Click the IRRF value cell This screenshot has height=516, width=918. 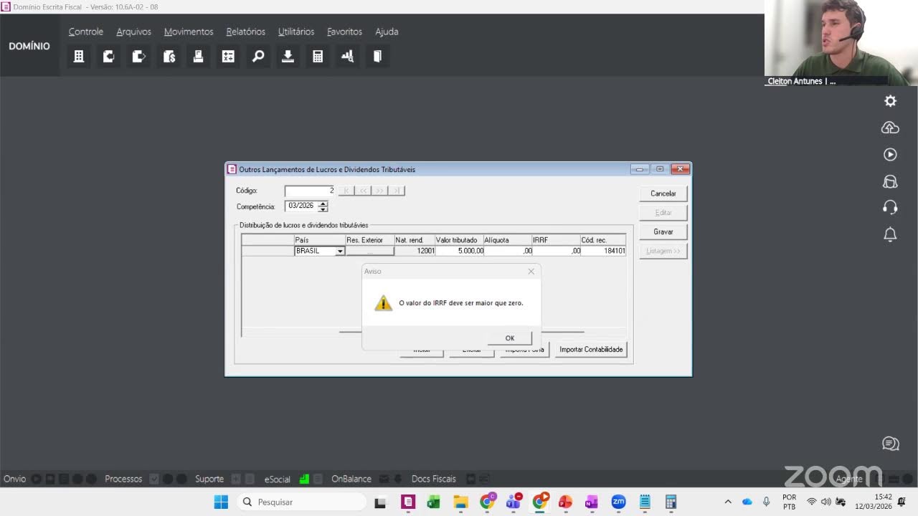pos(557,251)
